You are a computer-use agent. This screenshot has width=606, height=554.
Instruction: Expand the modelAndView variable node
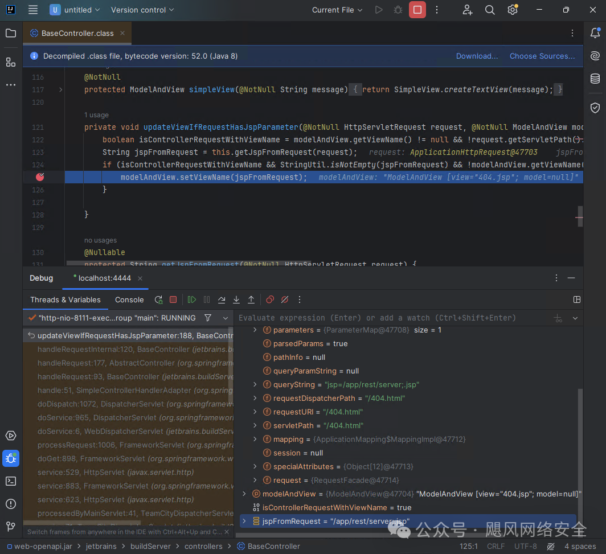coord(244,494)
